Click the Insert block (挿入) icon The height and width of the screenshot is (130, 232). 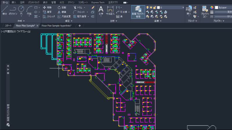point(189,10)
